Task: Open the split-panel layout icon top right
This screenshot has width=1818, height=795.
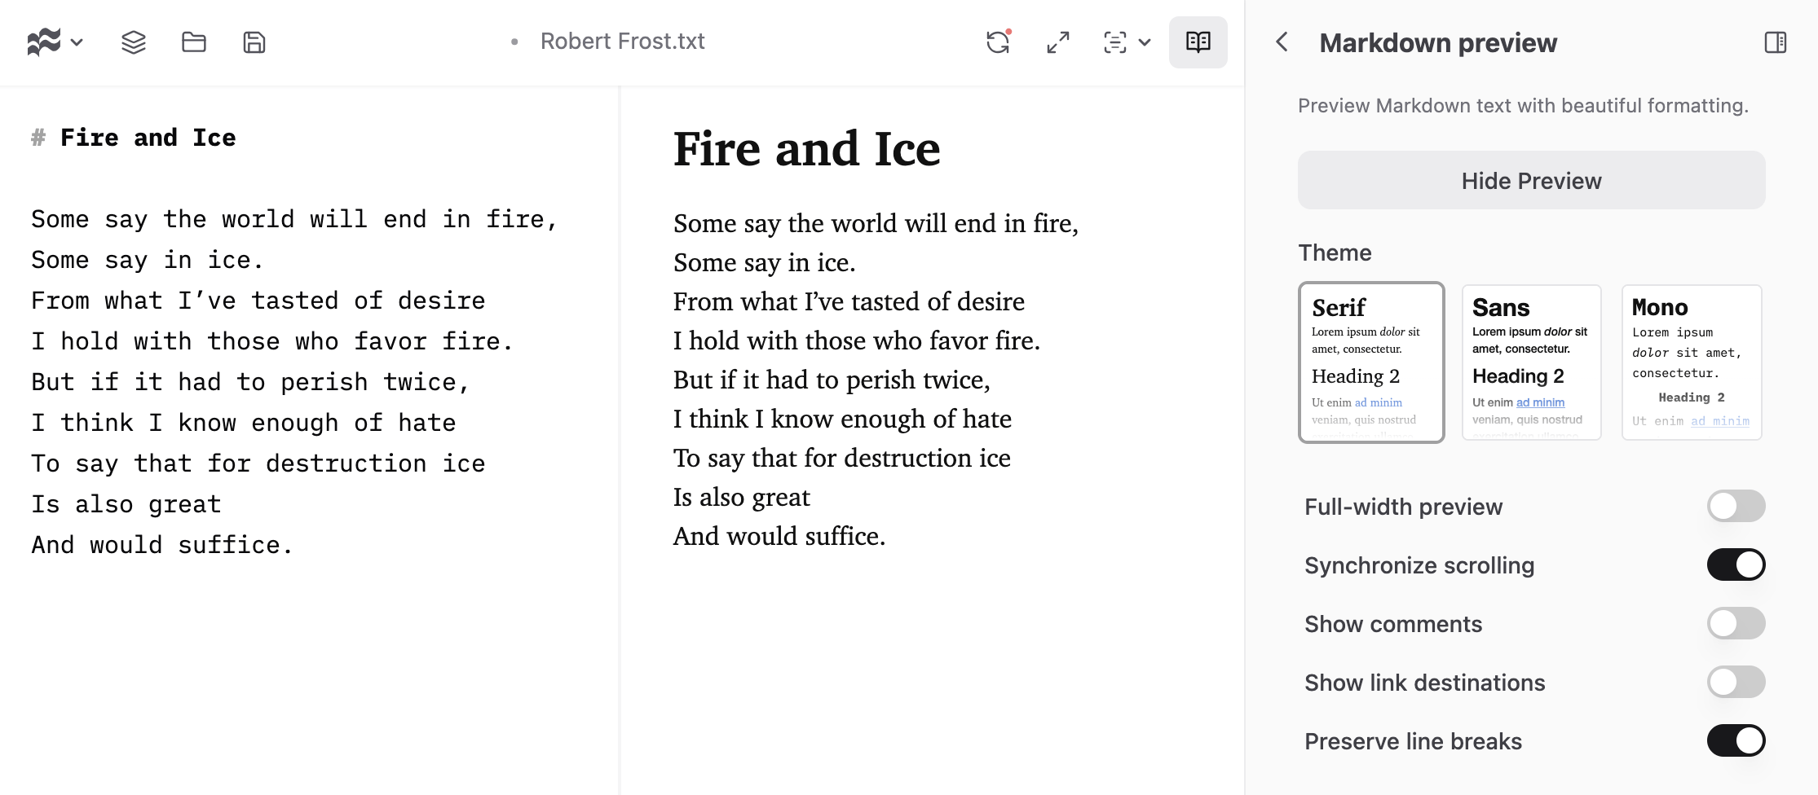Action: coord(1775,42)
